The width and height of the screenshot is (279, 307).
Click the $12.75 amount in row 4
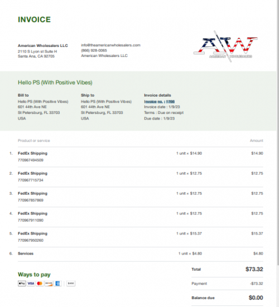257,213
